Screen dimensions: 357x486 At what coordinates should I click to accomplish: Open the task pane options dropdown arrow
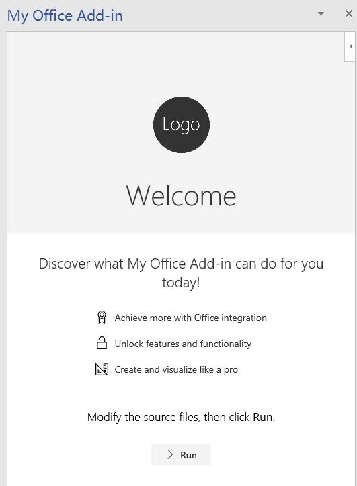[321, 13]
